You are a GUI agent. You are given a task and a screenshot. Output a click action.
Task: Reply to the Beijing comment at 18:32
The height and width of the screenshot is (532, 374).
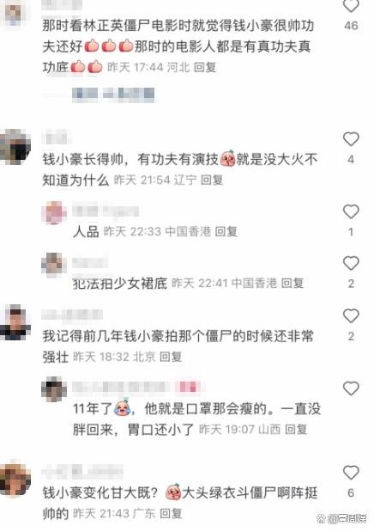coord(171,357)
